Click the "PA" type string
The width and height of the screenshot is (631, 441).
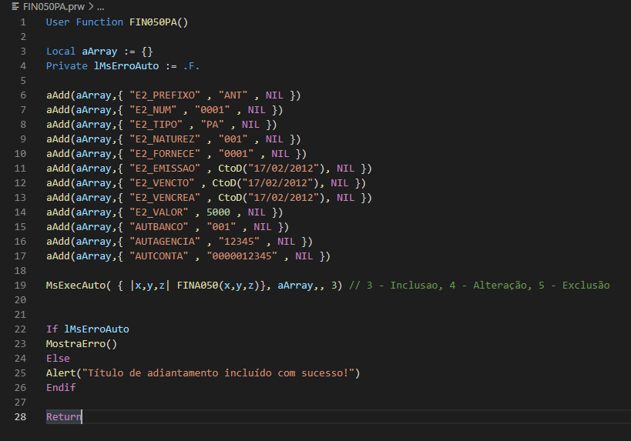213,125
